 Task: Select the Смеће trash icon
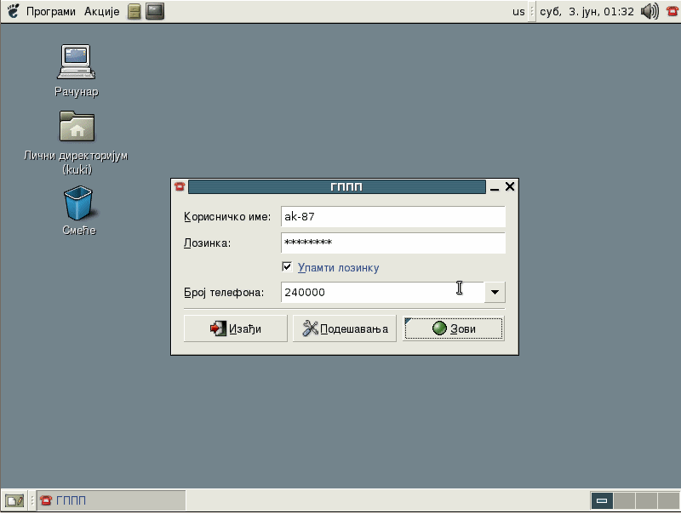pos(78,211)
